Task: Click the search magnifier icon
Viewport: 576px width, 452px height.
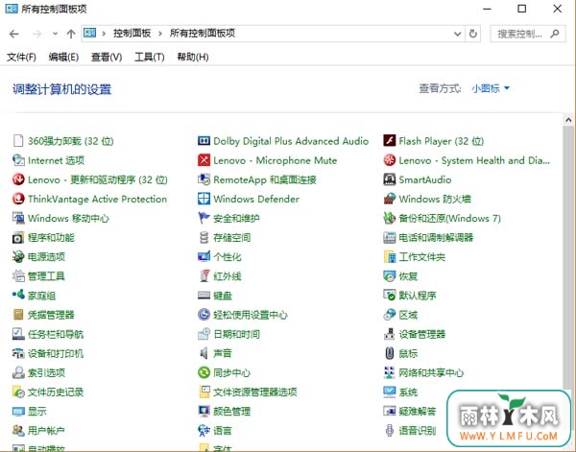Action: [555, 34]
